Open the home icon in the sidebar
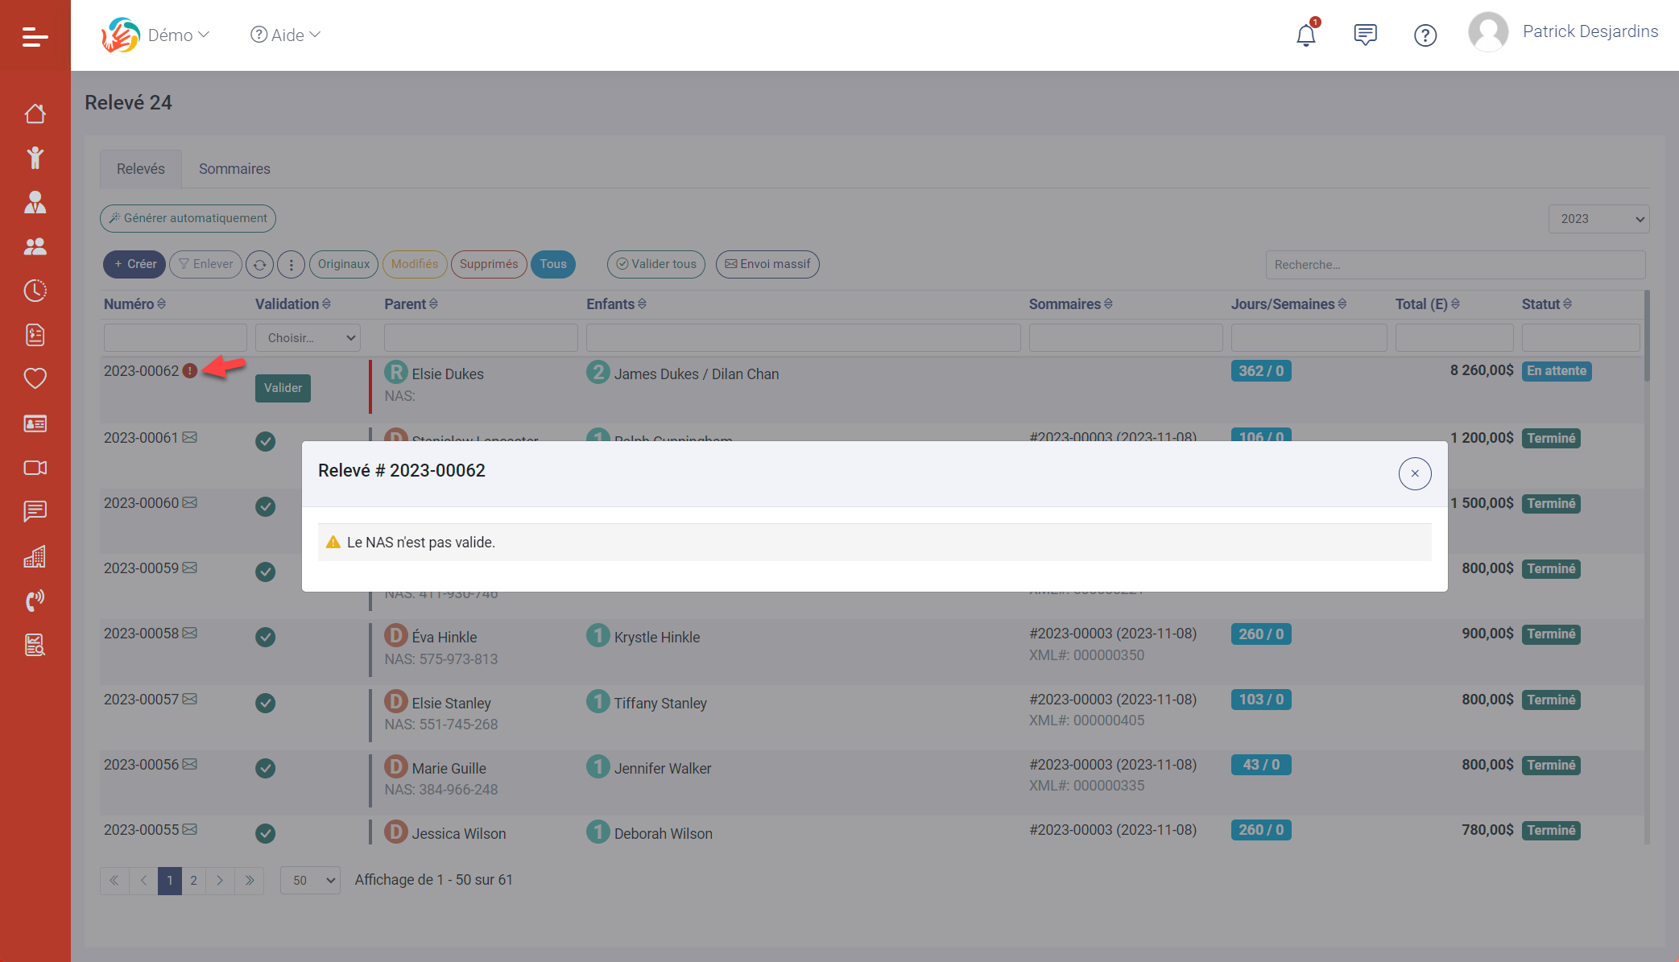This screenshot has height=962, width=1679. [x=35, y=114]
